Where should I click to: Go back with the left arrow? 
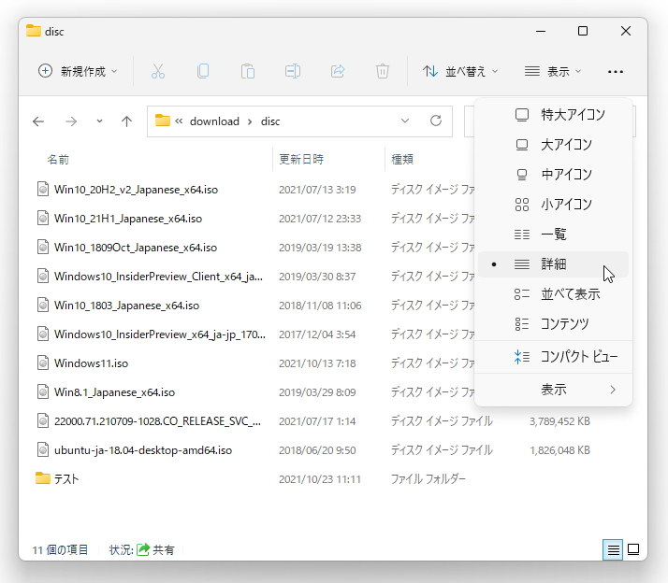[38, 121]
